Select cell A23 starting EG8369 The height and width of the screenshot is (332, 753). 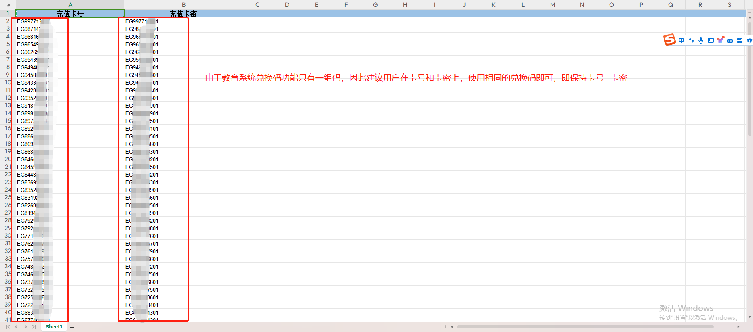(70, 182)
